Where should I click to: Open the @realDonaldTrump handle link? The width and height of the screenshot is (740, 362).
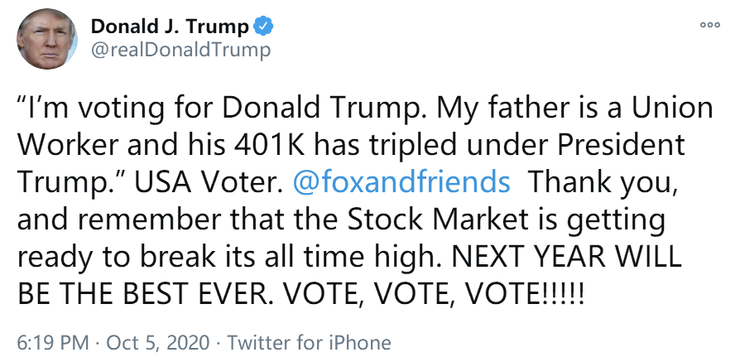point(180,51)
